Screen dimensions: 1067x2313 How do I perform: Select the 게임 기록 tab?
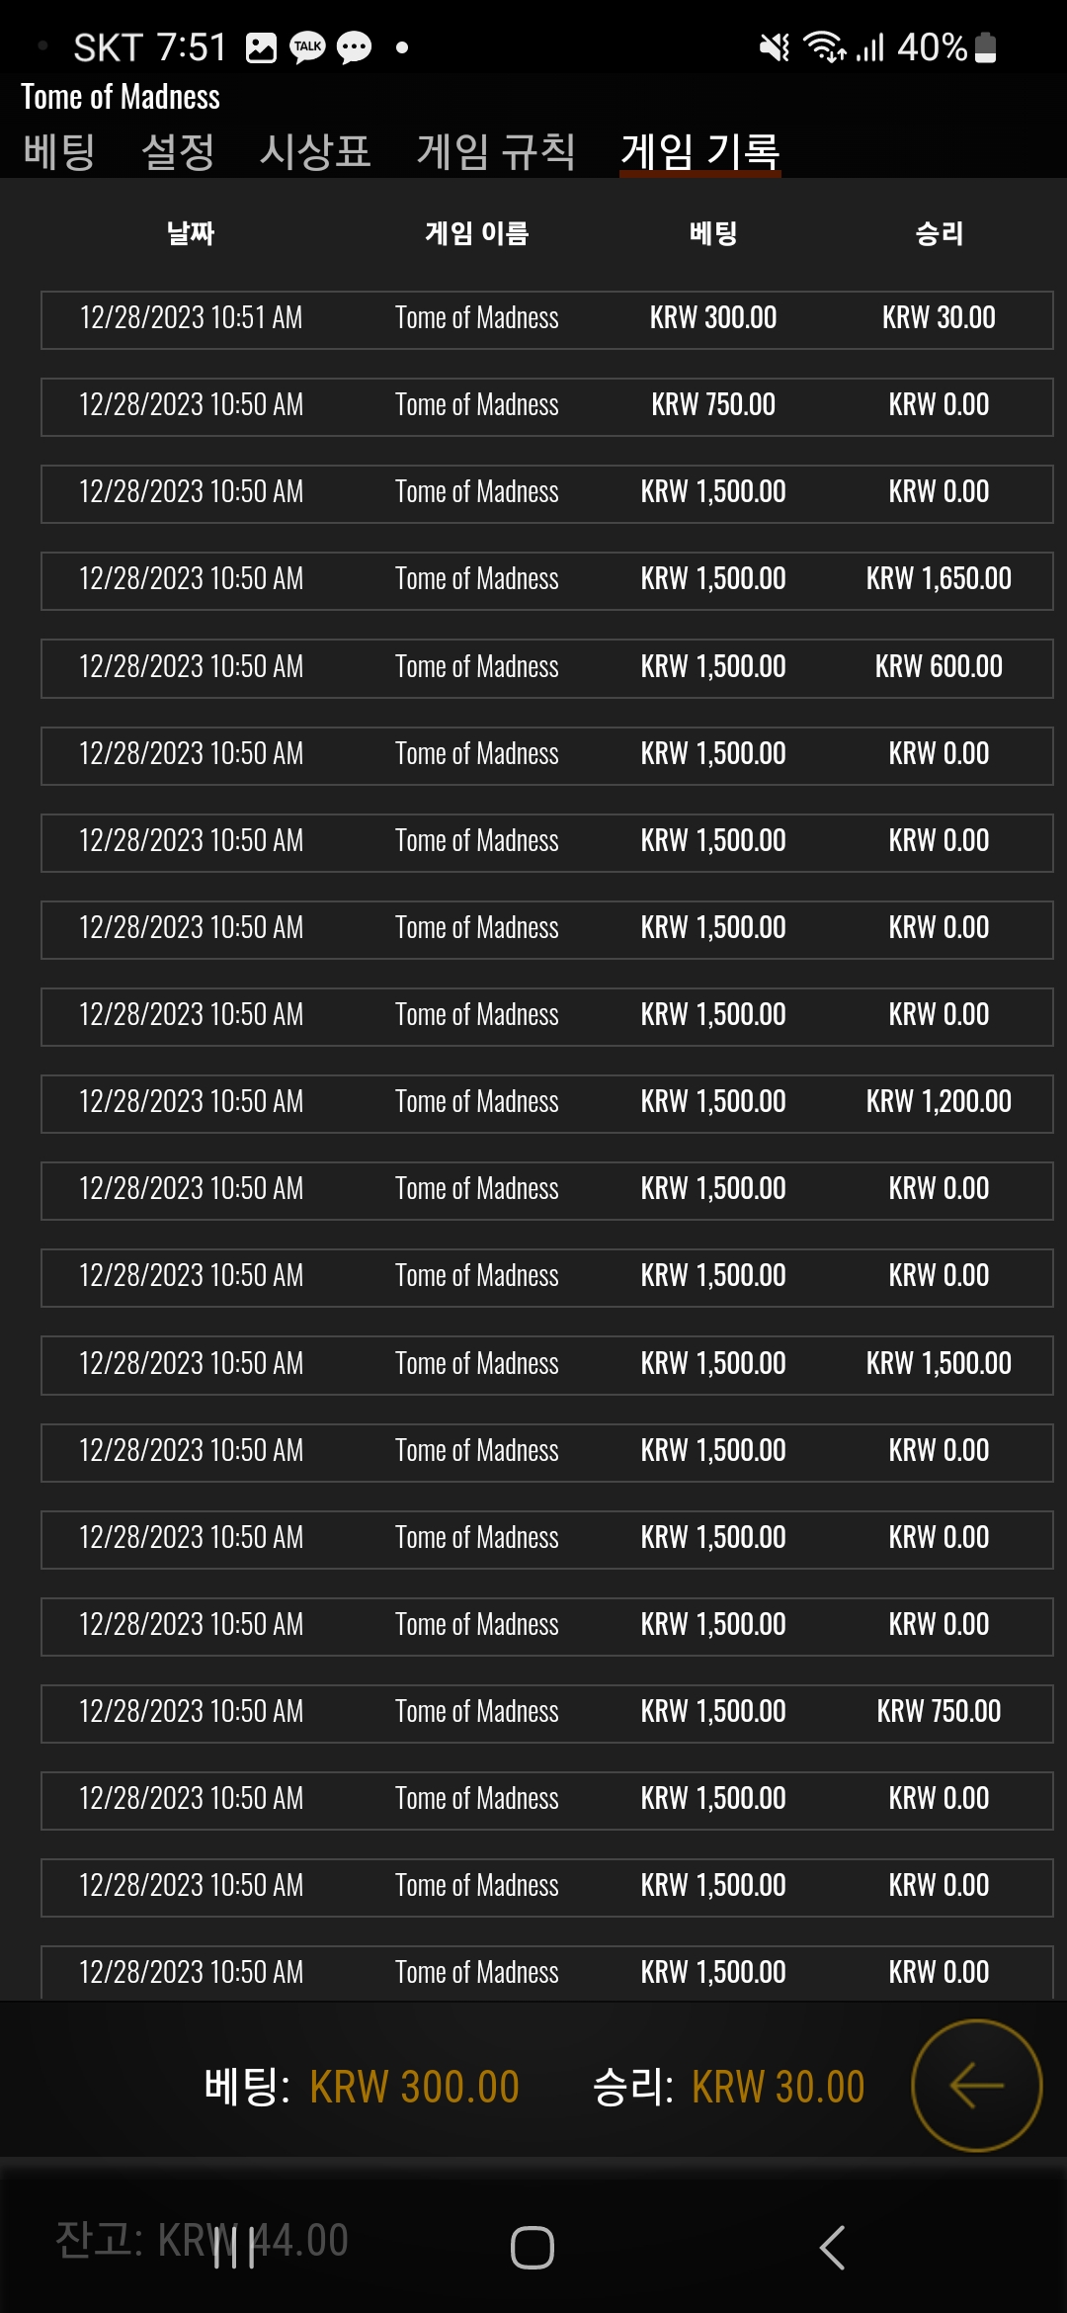[x=700, y=151]
